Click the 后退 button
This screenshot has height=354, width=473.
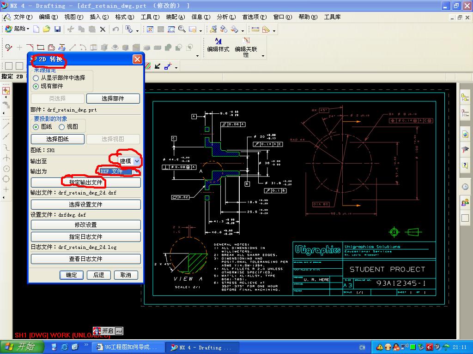pos(99,275)
